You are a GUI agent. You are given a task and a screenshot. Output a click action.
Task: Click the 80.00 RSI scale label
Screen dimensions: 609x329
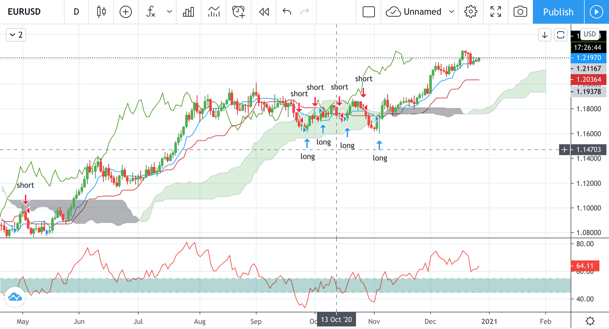click(585, 244)
